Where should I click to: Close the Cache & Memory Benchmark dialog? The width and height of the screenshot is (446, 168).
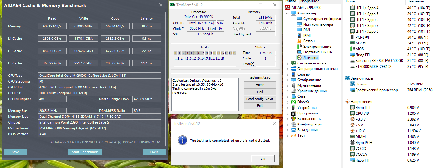[x=154, y=152]
